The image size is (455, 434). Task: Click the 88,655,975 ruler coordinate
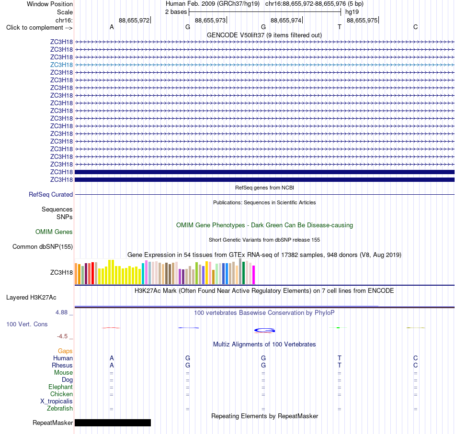362,20
